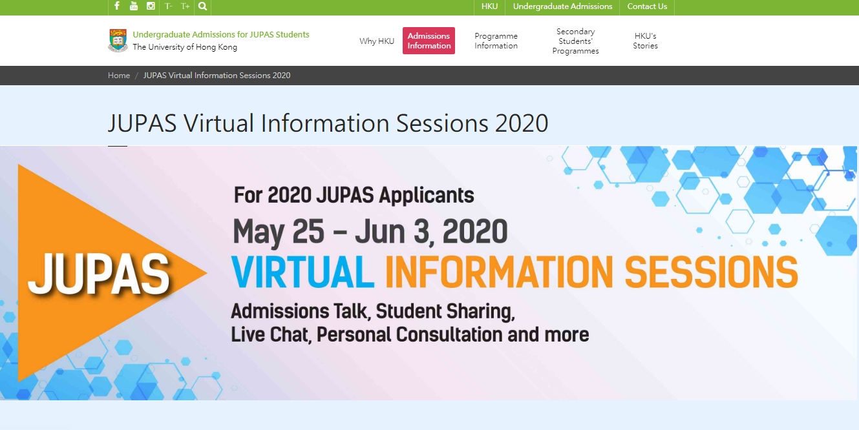
Task: Expand the Programme Information menu
Action: click(x=496, y=41)
